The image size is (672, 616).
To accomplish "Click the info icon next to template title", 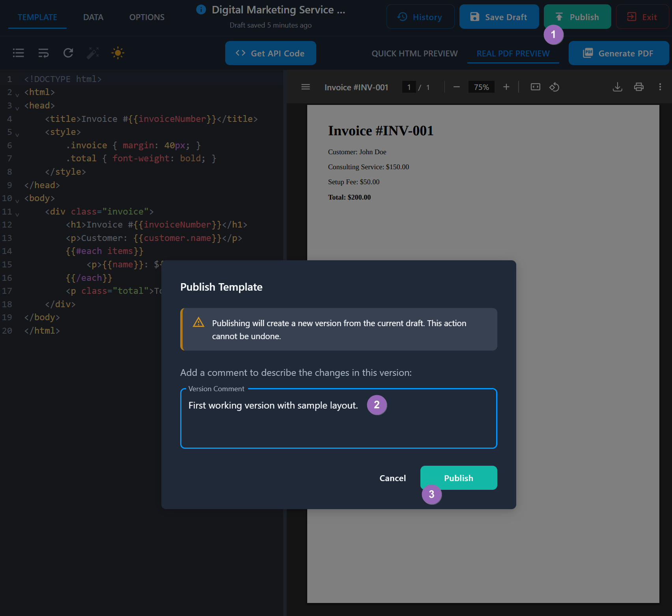I will (201, 10).
